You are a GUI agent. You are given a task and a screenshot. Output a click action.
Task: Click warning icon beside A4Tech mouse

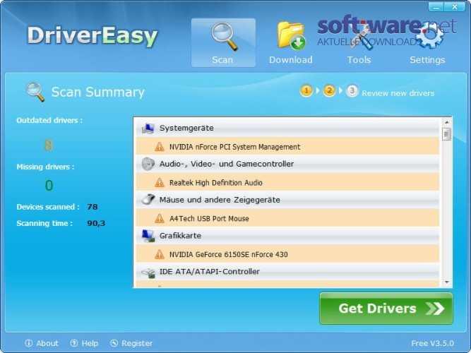click(160, 218)
